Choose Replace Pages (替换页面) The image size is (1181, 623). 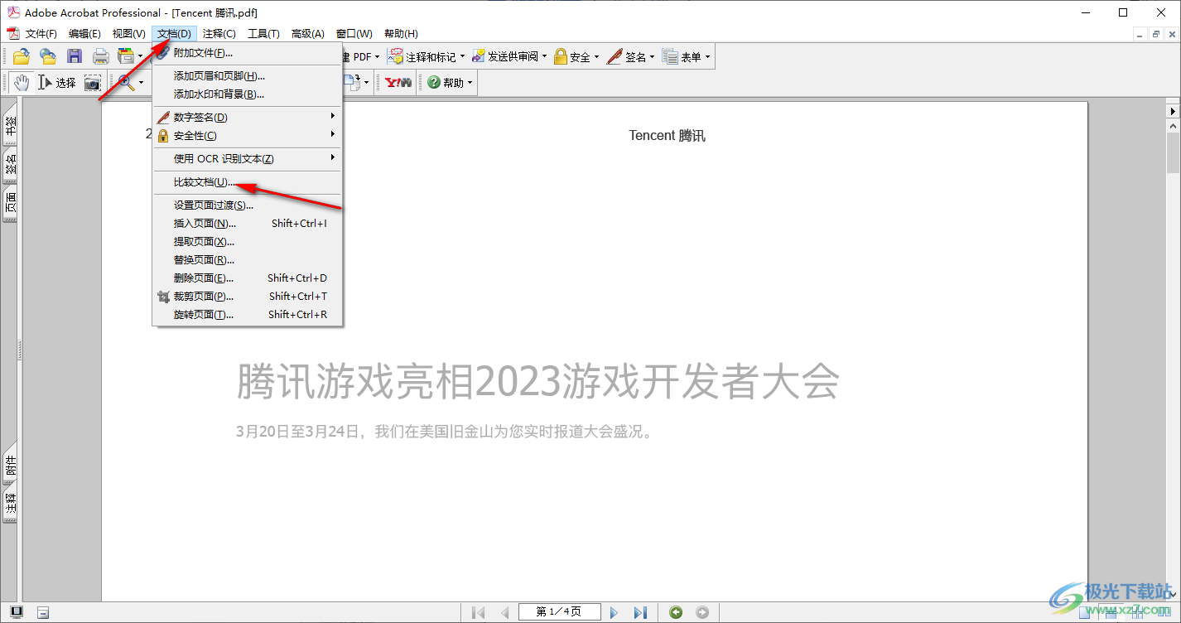[248, 260]
